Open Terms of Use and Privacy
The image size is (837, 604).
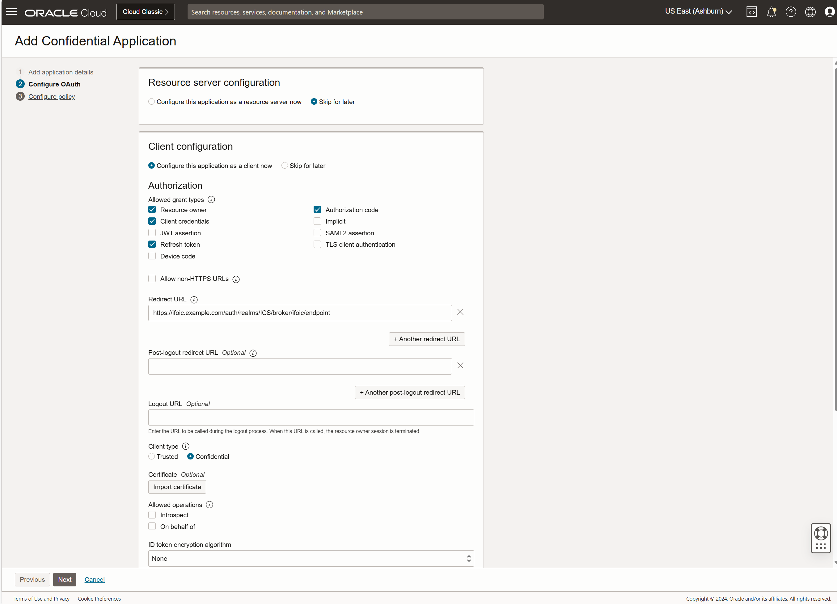coord(41,598)
